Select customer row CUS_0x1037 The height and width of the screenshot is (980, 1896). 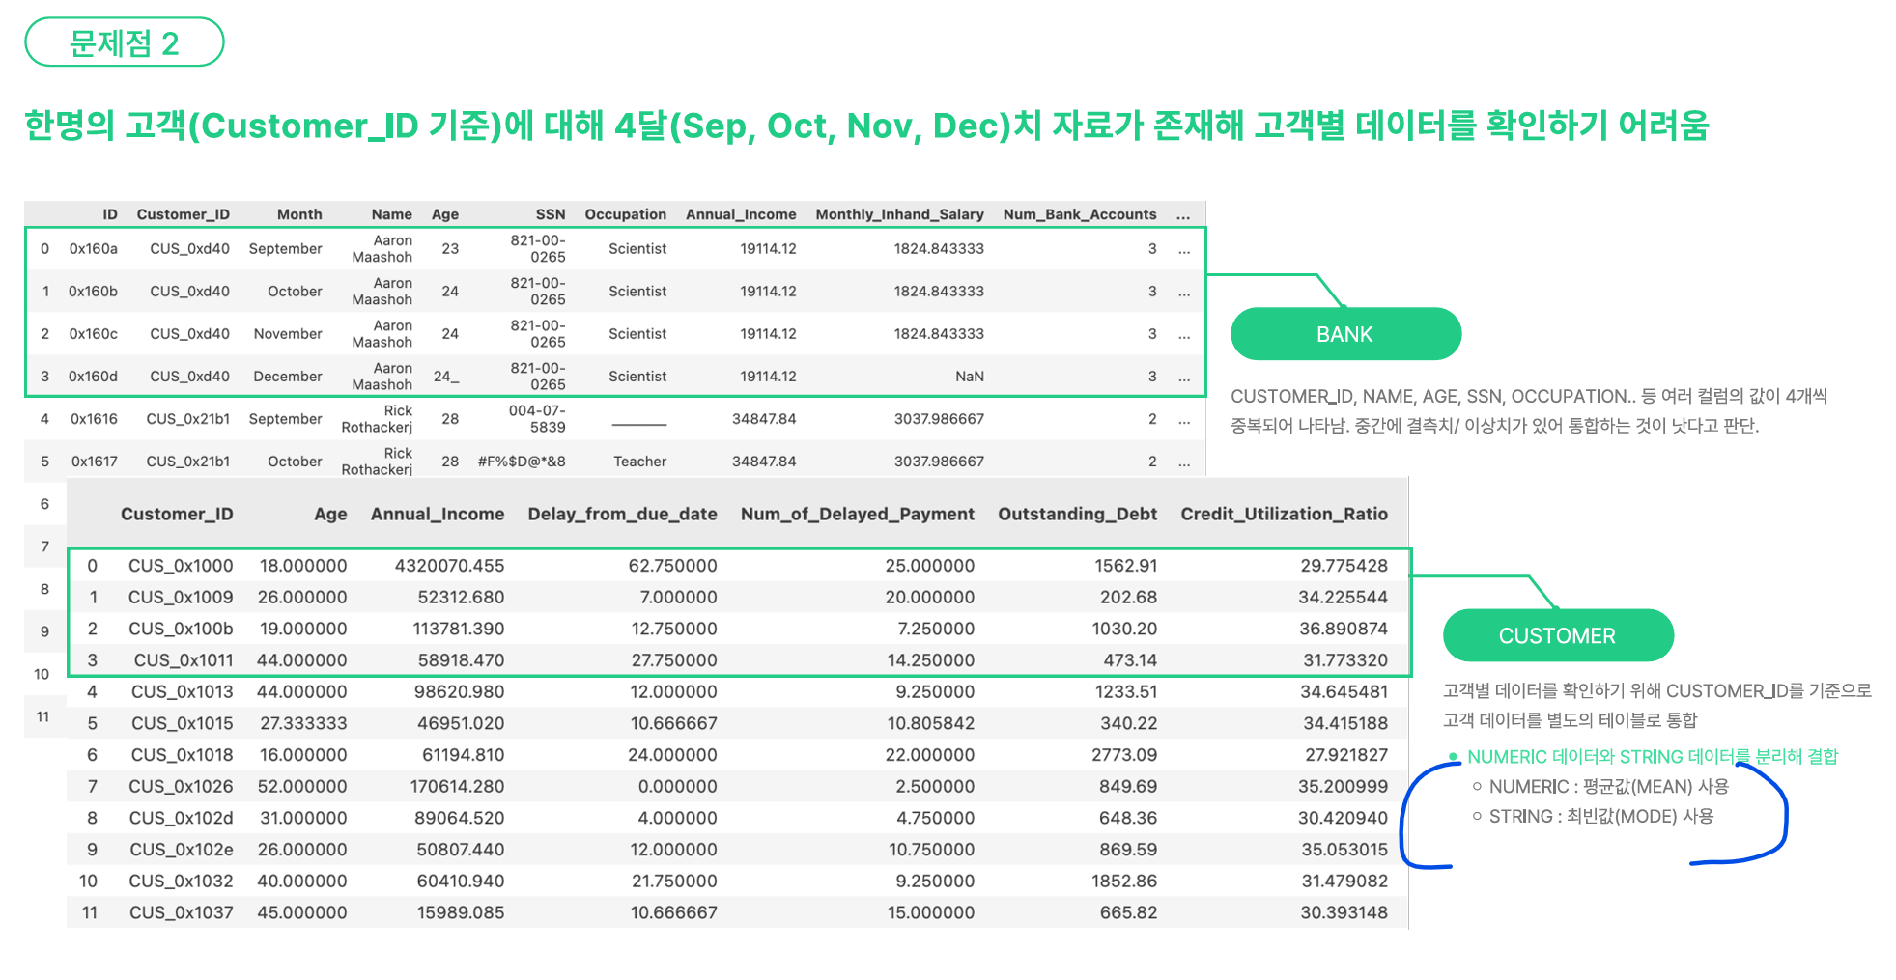[738, 912]
